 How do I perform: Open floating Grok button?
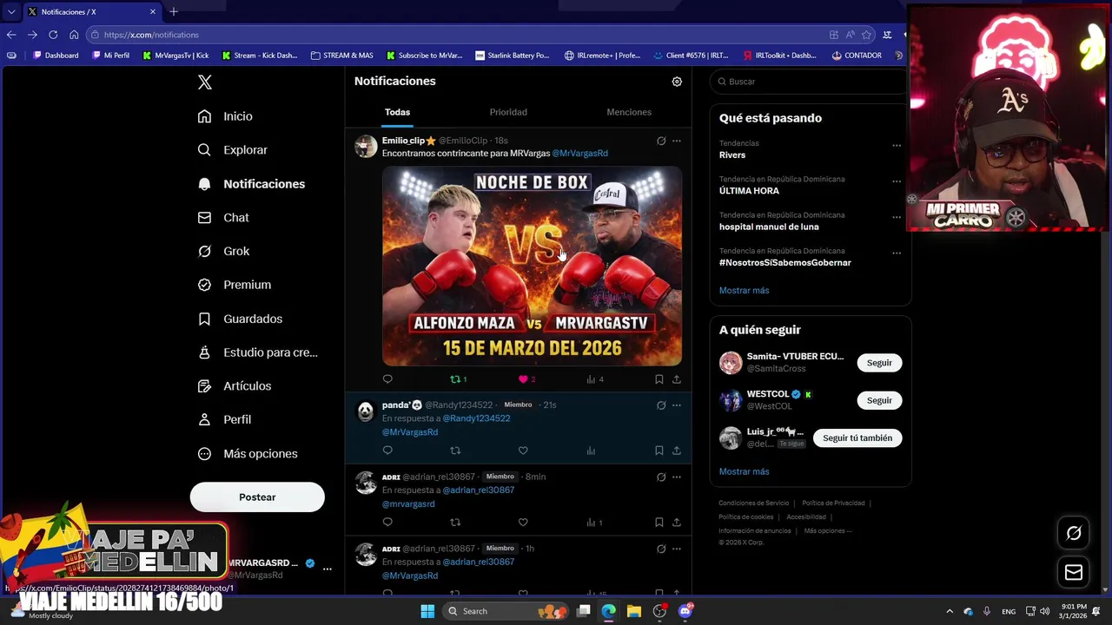pyautogui.click(x=1074, y=534)
